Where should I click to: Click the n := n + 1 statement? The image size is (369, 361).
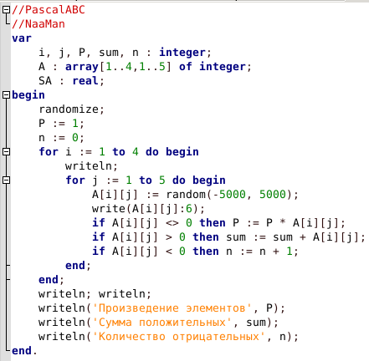(262, 252)
